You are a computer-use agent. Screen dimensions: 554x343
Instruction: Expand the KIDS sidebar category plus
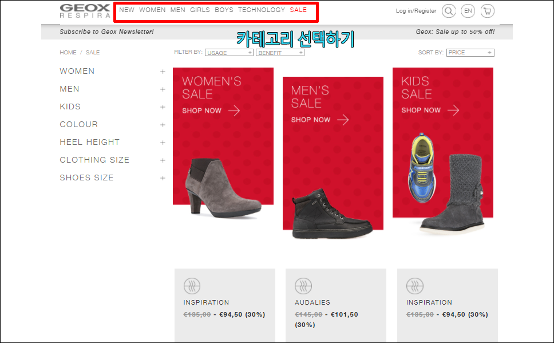point(163,107)
